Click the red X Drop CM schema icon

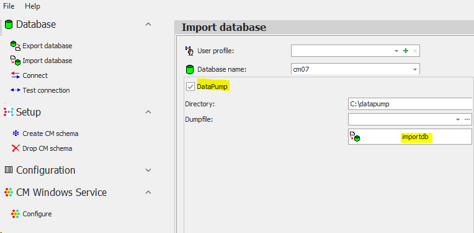click(16, 148)
